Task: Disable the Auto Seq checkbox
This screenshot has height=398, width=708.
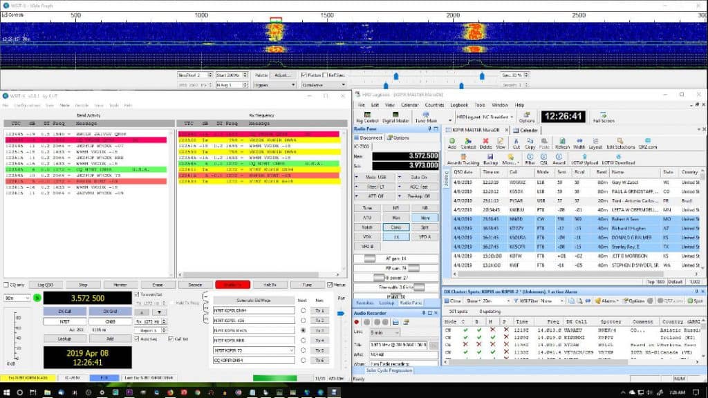Action: click(x=137, y=339)
